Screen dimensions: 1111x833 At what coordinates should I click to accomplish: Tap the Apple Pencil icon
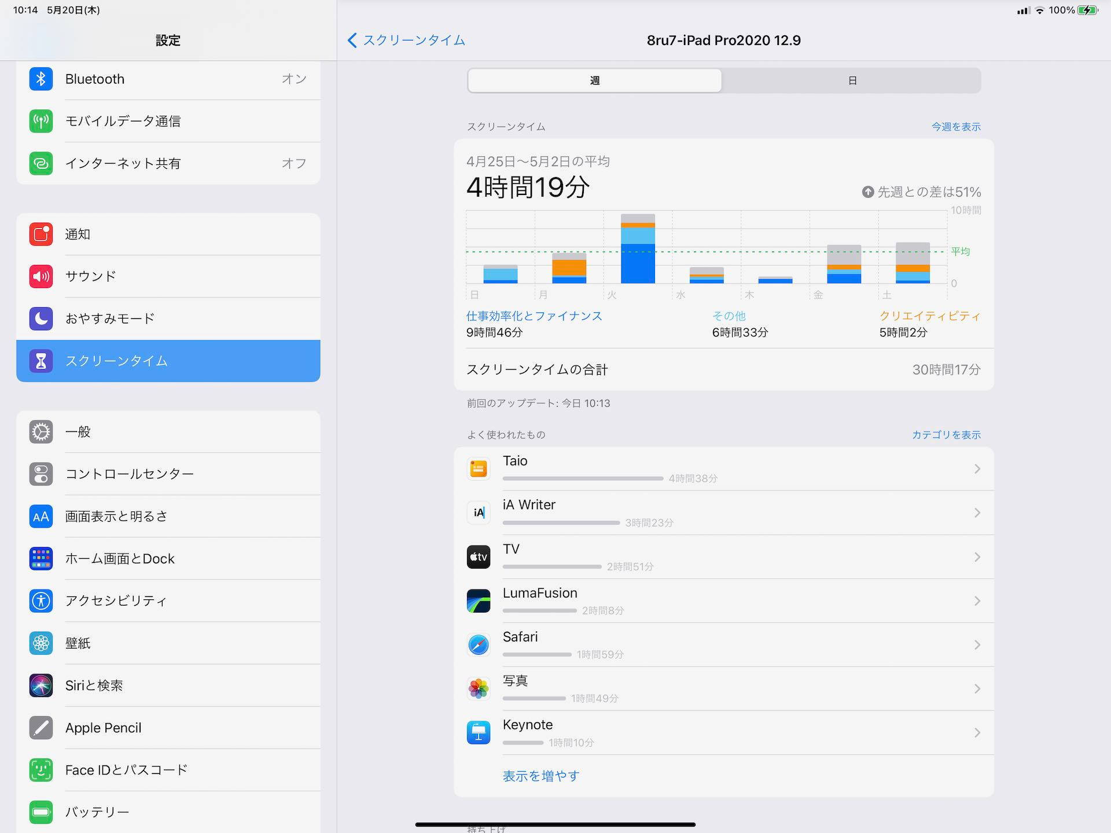coord(41,727)
